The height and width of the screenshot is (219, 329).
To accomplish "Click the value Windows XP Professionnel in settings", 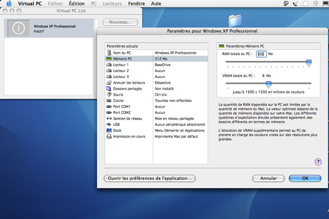I will 176,53.
